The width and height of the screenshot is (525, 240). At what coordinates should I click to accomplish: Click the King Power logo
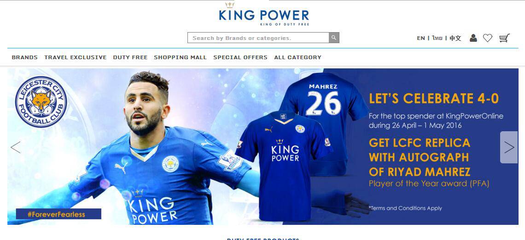tap(264, 14)
